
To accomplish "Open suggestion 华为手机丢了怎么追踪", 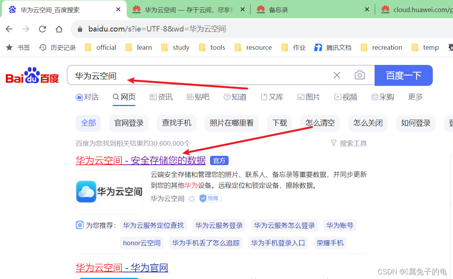I will coord(206,243).
